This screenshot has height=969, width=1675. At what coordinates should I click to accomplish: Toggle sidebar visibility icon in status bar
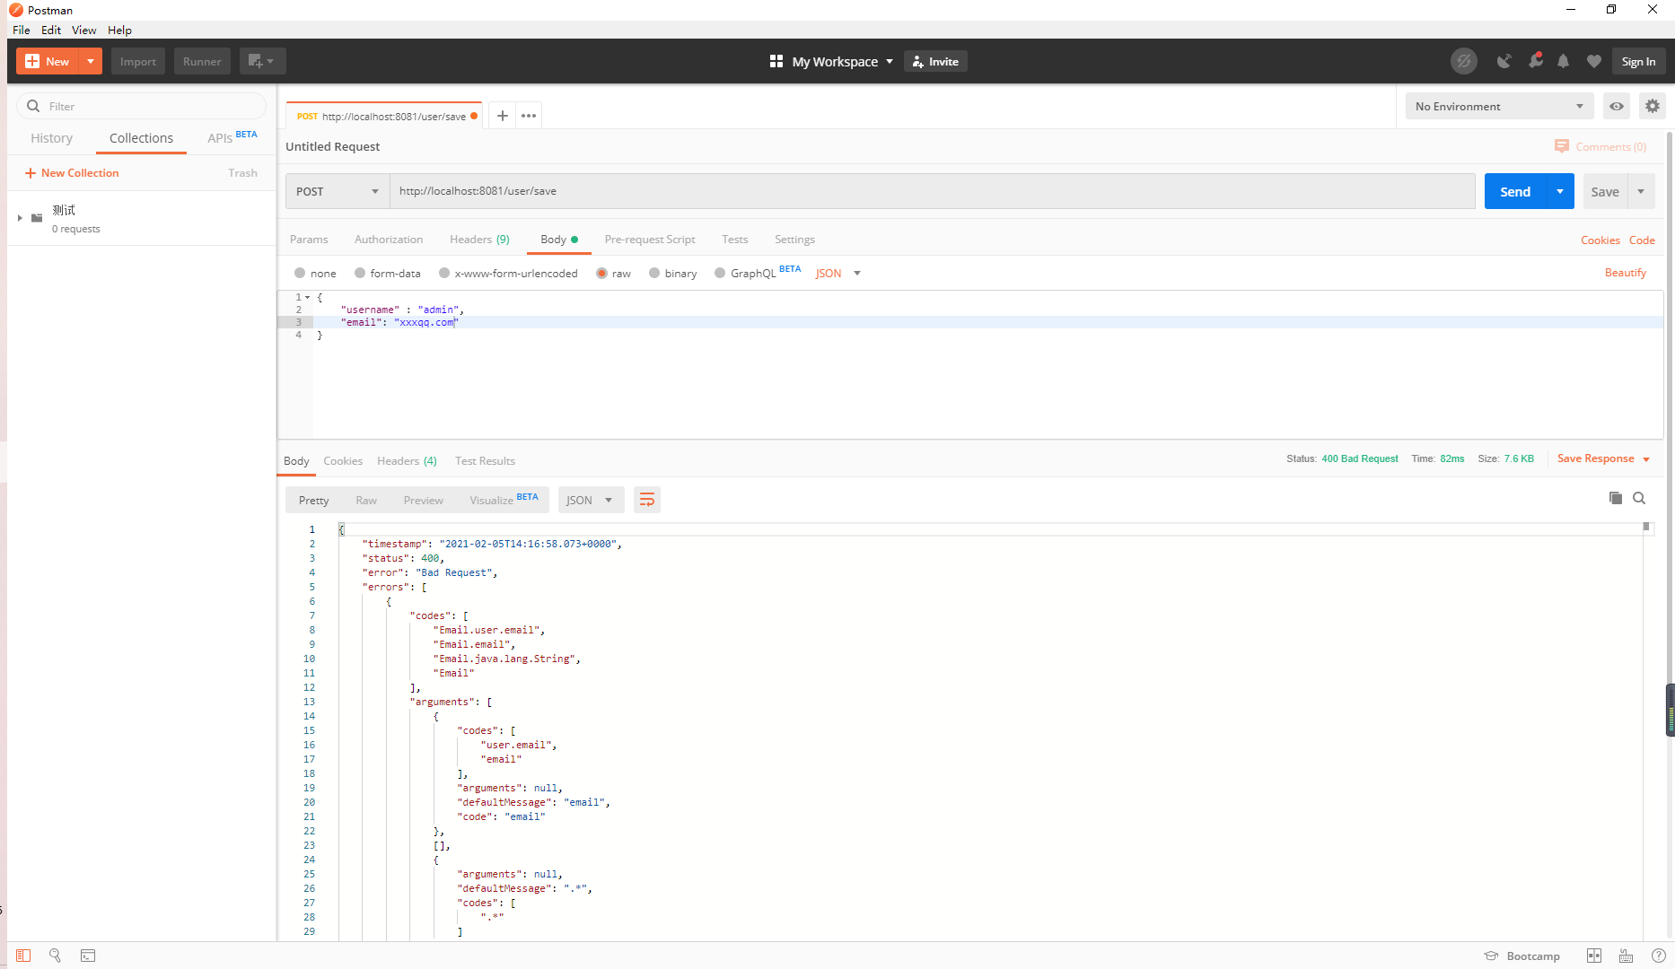tap(23, 956)
